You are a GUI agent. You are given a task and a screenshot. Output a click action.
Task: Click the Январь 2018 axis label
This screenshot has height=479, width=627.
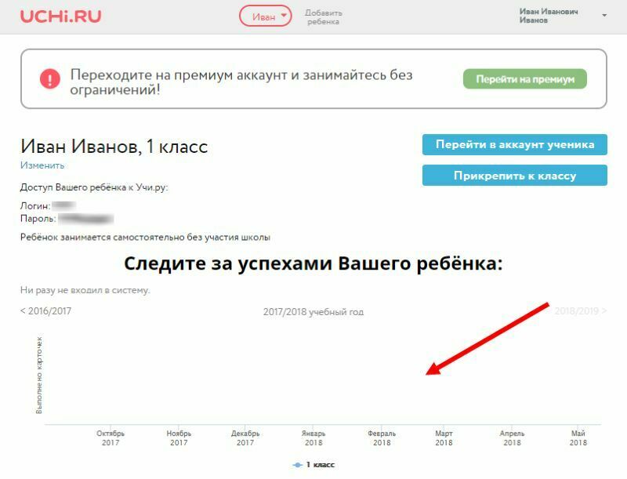[313, 437]
